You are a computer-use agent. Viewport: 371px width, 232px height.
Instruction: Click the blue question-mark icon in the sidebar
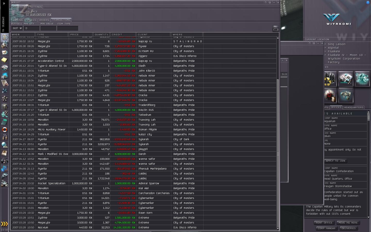[x=5, y=168]
